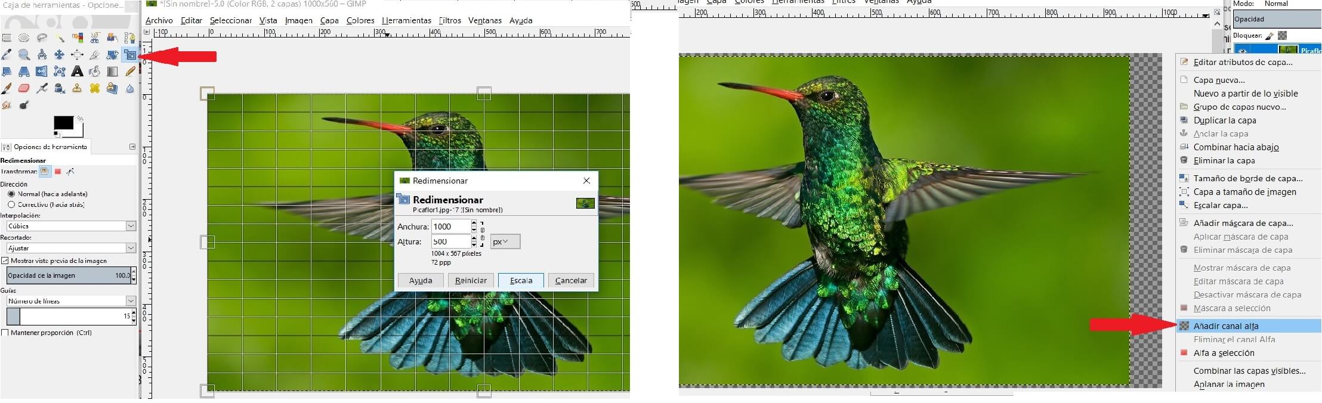Image resolution: width=1322 pixels, height=403 pixels.
Task: Select the Color Picker eyedropper tool
Action: tap(7, 55)
